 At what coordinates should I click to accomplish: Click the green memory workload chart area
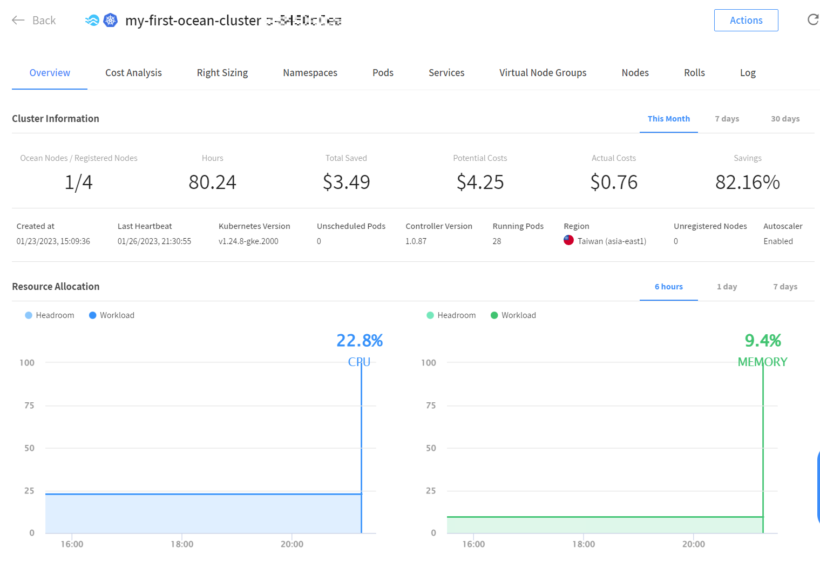[x=605, y=525]
